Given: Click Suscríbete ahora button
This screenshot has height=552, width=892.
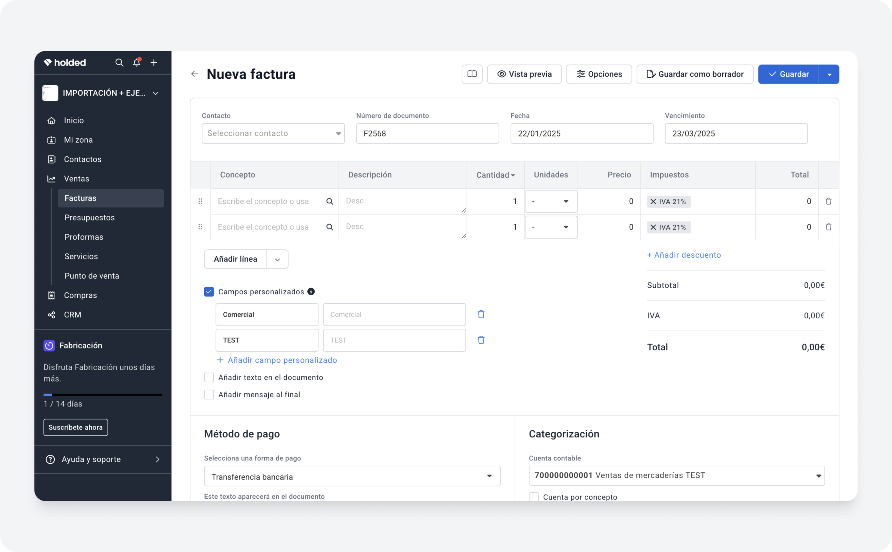Looking at the screenshot, I should 76,427.
